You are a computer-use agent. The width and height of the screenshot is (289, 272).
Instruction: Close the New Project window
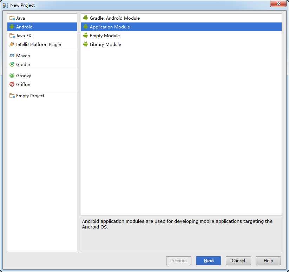278,4
